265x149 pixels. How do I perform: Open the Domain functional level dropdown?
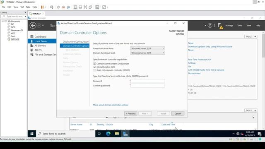(x=147, y=53)
